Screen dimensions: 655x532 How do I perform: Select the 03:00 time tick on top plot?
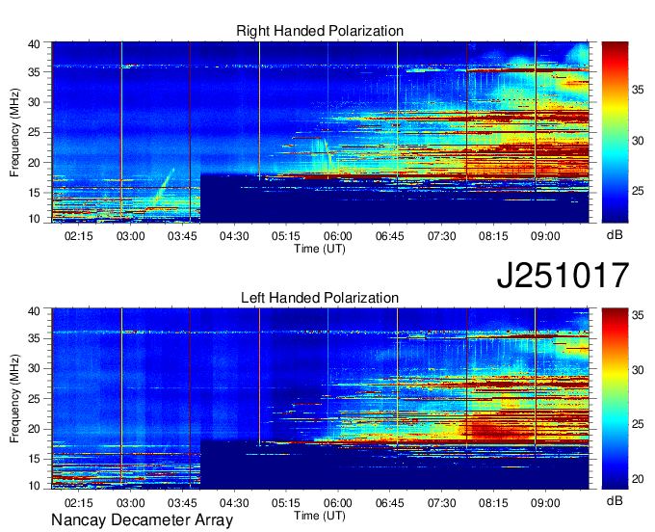130,235
